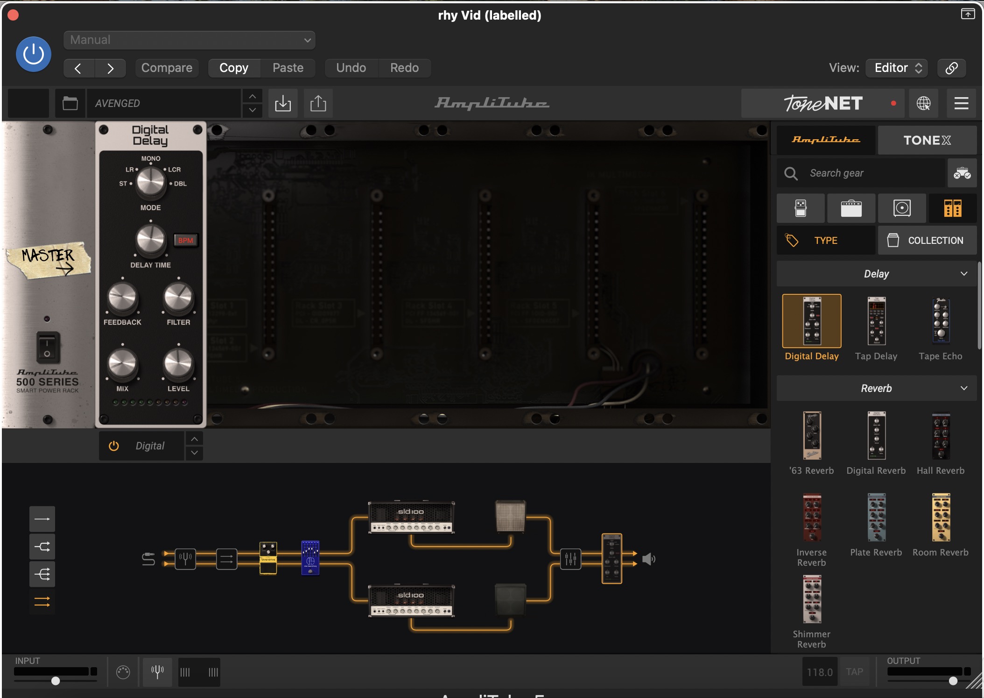Select the two-way split signal chain layout
The image size is (984, 698).
click(x=42, y=547)
